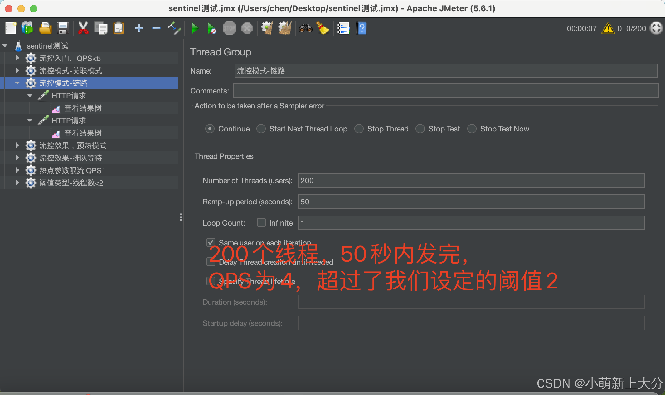Viewport: 665px width, 395px height.
Task: Click the Add plus toolbar icon
Action: pyautogui.click(x=139, y=28)
